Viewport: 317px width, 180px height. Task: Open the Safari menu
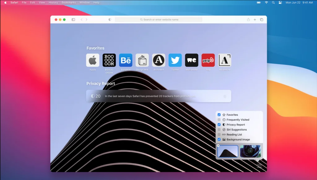tap(14, 2)
